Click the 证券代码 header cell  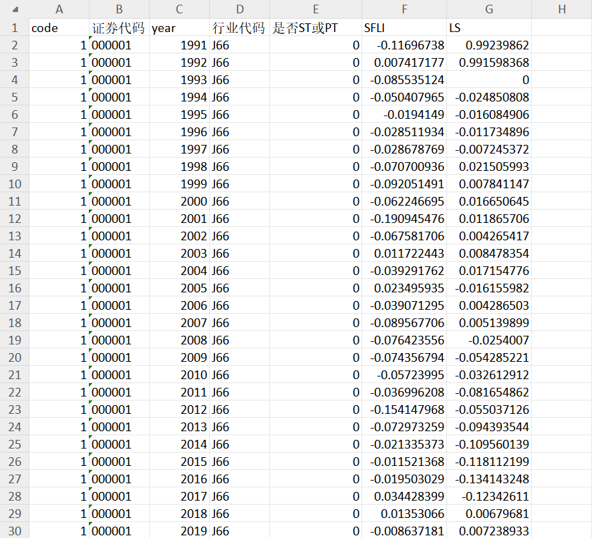pyautogui.click(x=119, y=28)
